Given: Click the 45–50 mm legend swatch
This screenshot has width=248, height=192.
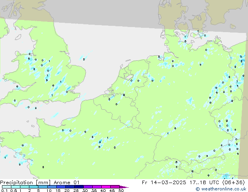Looking at the screenshot, I should pos(115,187).
